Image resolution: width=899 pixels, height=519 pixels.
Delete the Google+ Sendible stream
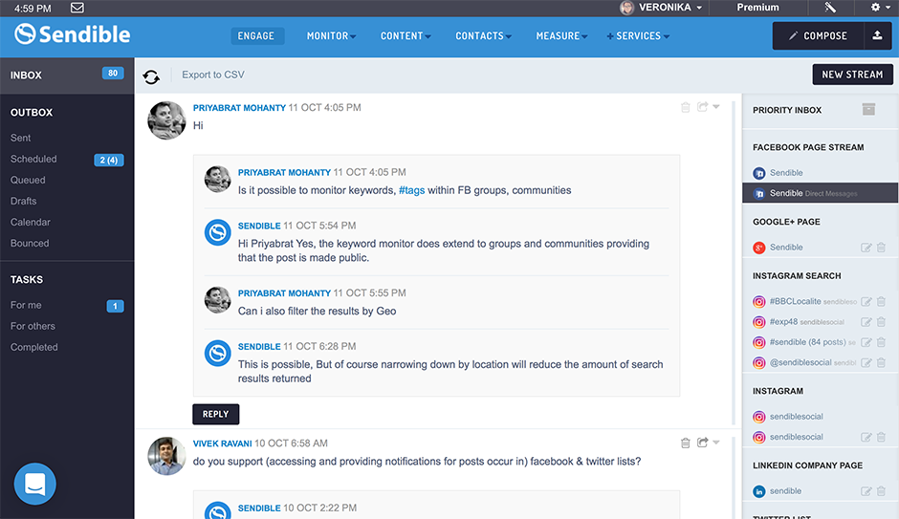click(x=881, y=248)
